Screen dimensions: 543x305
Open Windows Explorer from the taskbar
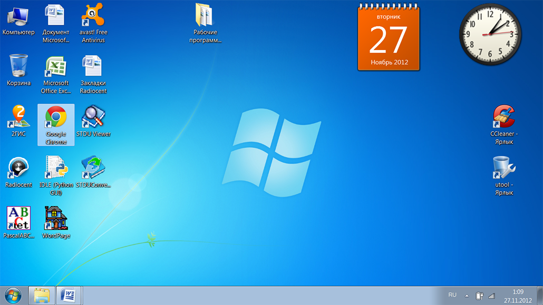(x=42, y=296)
